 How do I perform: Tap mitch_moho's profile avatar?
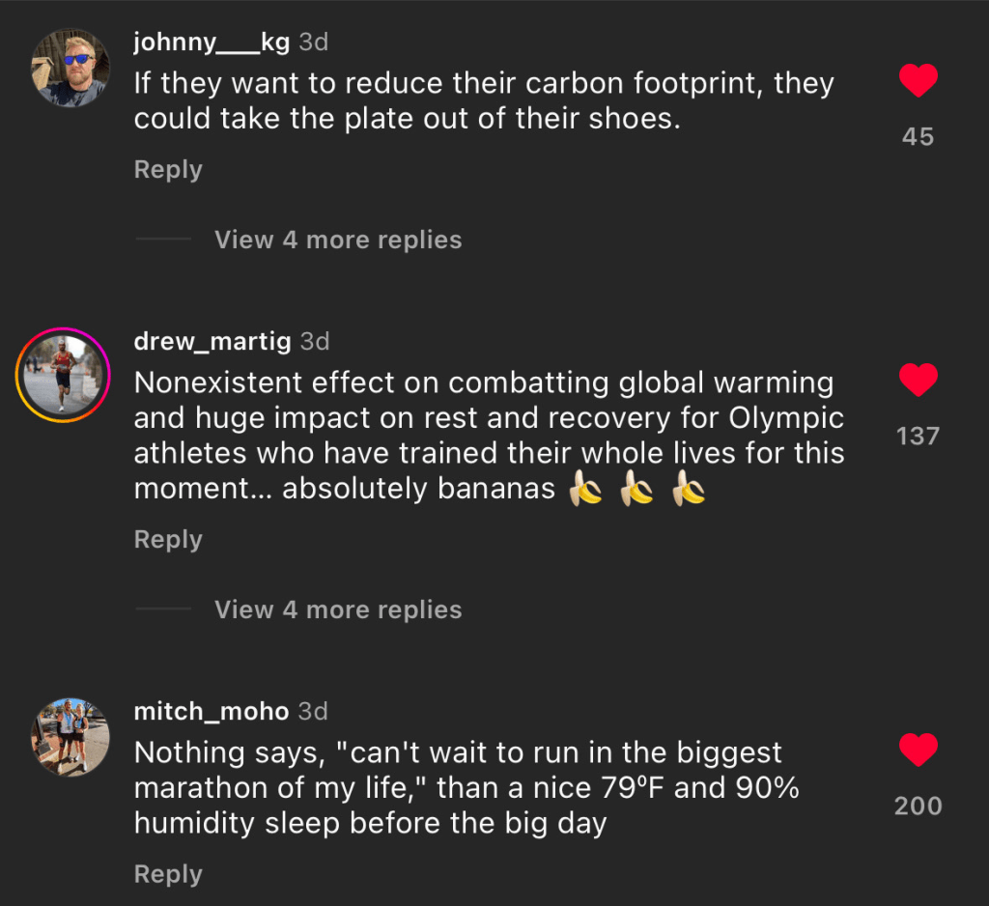(71, 736)
